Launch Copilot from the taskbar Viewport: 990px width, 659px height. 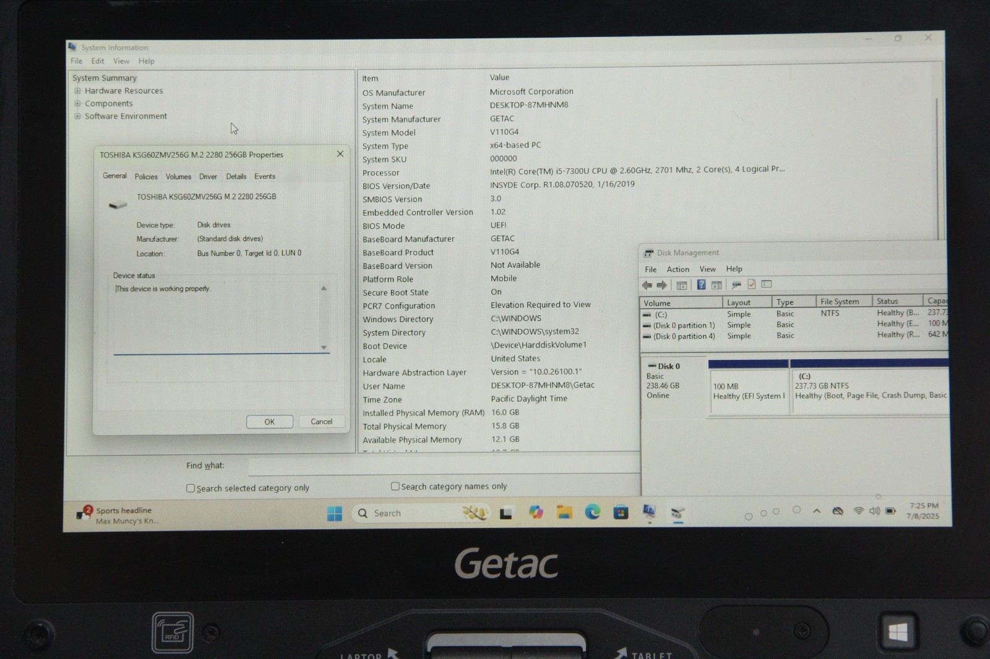click(x=536, y=512)
